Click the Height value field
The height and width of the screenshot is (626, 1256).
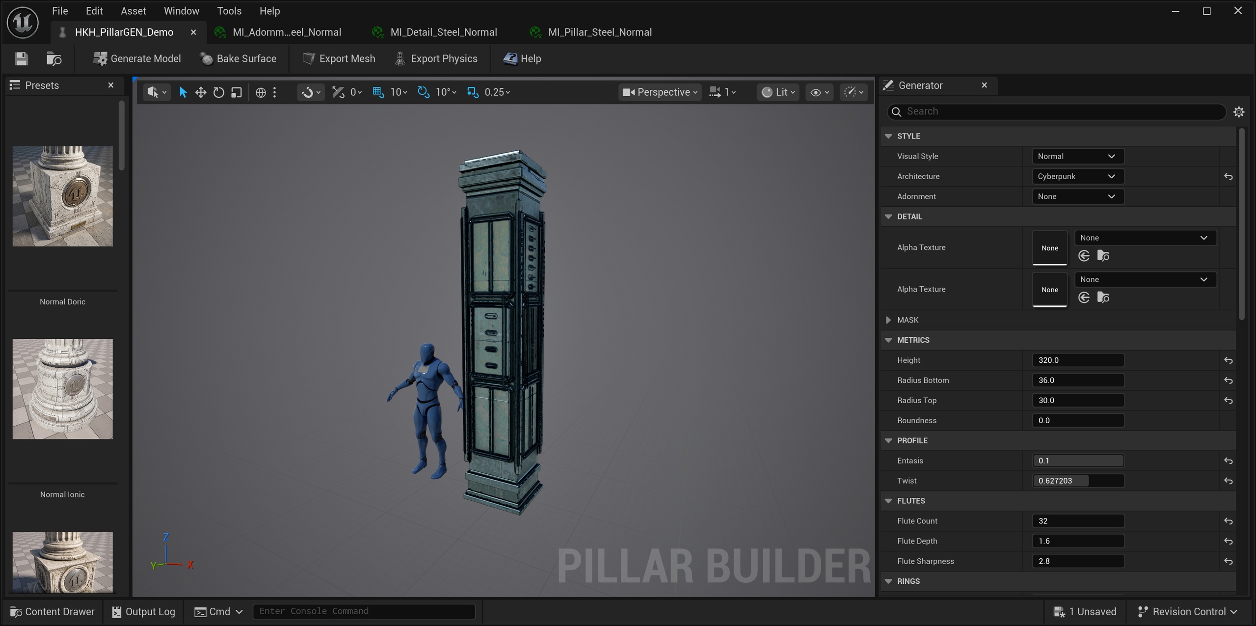point(1078,360)
